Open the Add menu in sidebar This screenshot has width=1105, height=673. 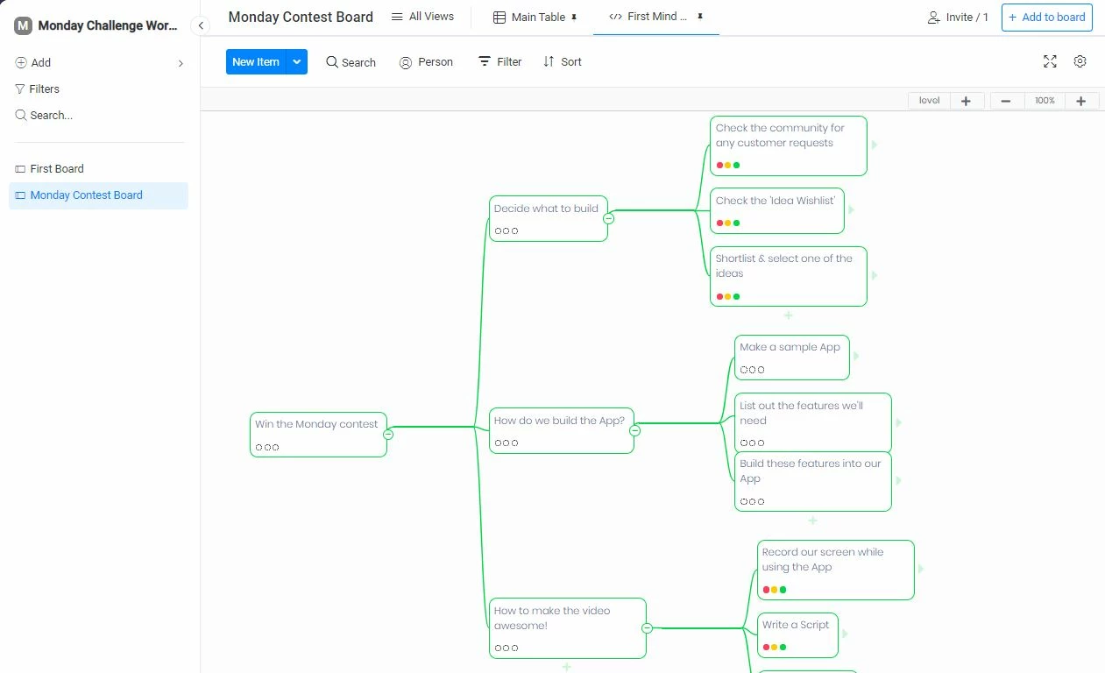click(33, 63)
